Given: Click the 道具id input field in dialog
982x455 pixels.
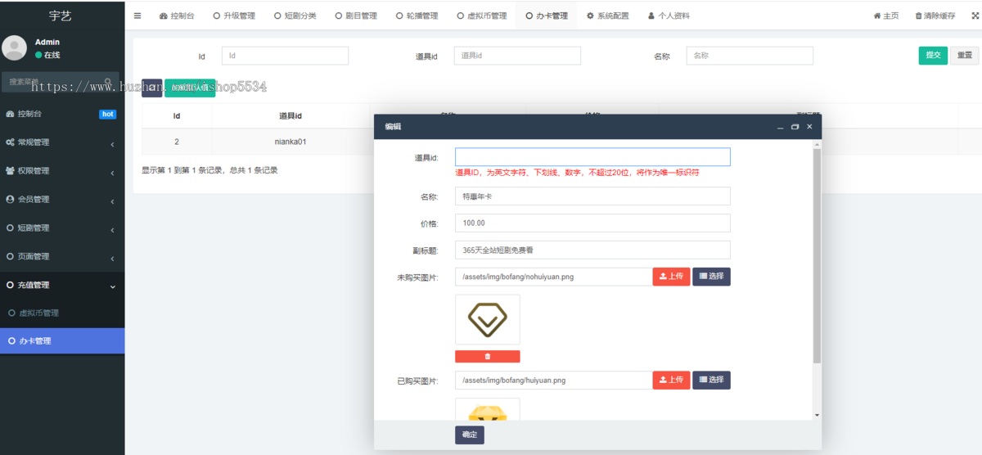Looking at the screenshot, I should 592,157.
